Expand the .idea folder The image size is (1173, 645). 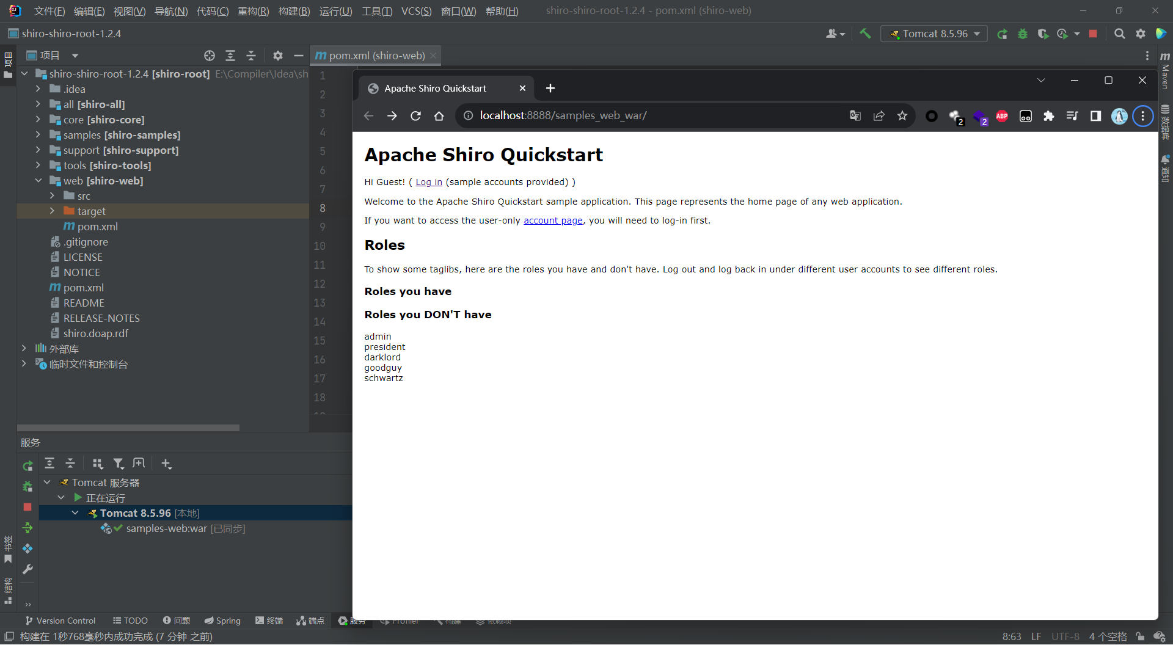[38, 89]
